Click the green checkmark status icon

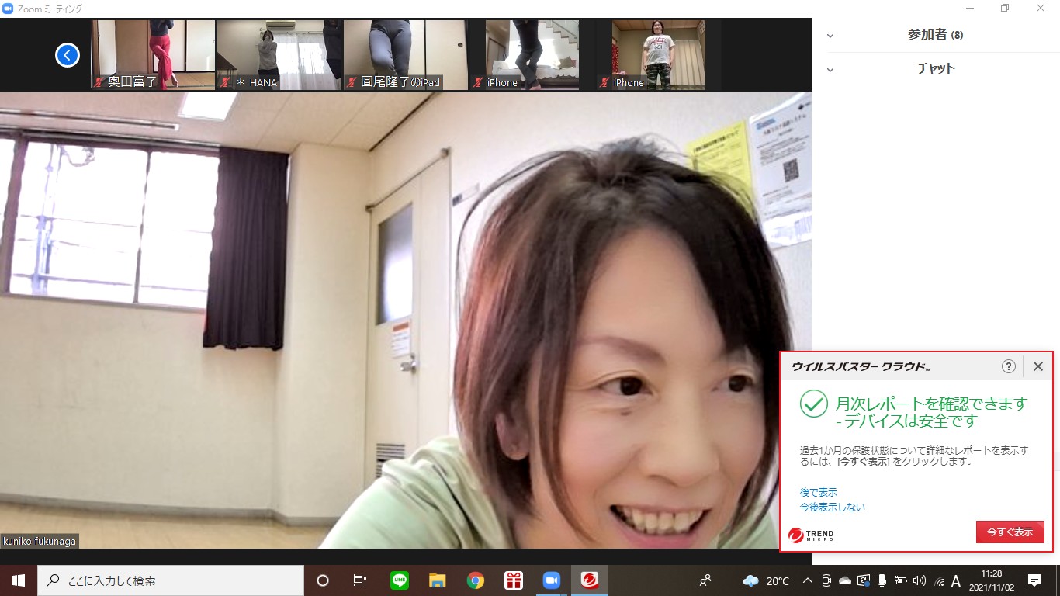(814, 404)
